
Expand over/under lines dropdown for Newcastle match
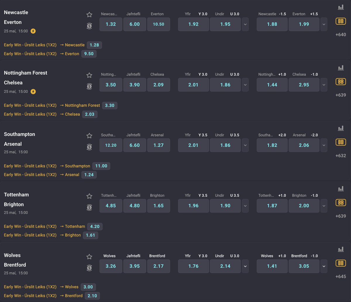245,24
